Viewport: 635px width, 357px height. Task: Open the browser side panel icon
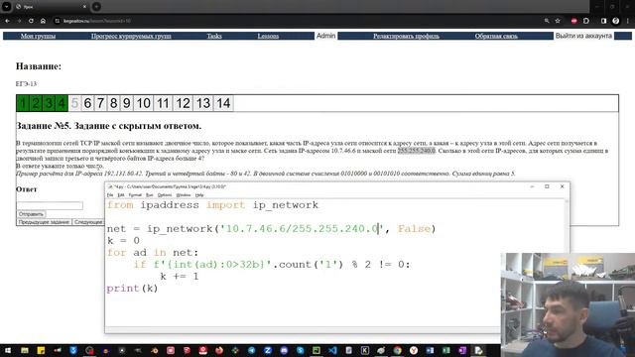pos(603,21)
